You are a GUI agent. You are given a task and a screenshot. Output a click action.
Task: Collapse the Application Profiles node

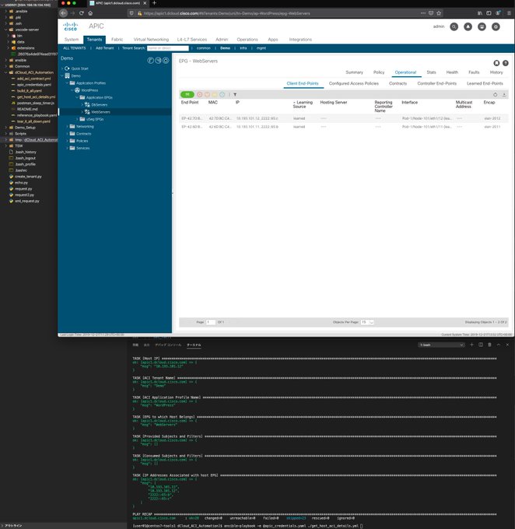[67, 83]
